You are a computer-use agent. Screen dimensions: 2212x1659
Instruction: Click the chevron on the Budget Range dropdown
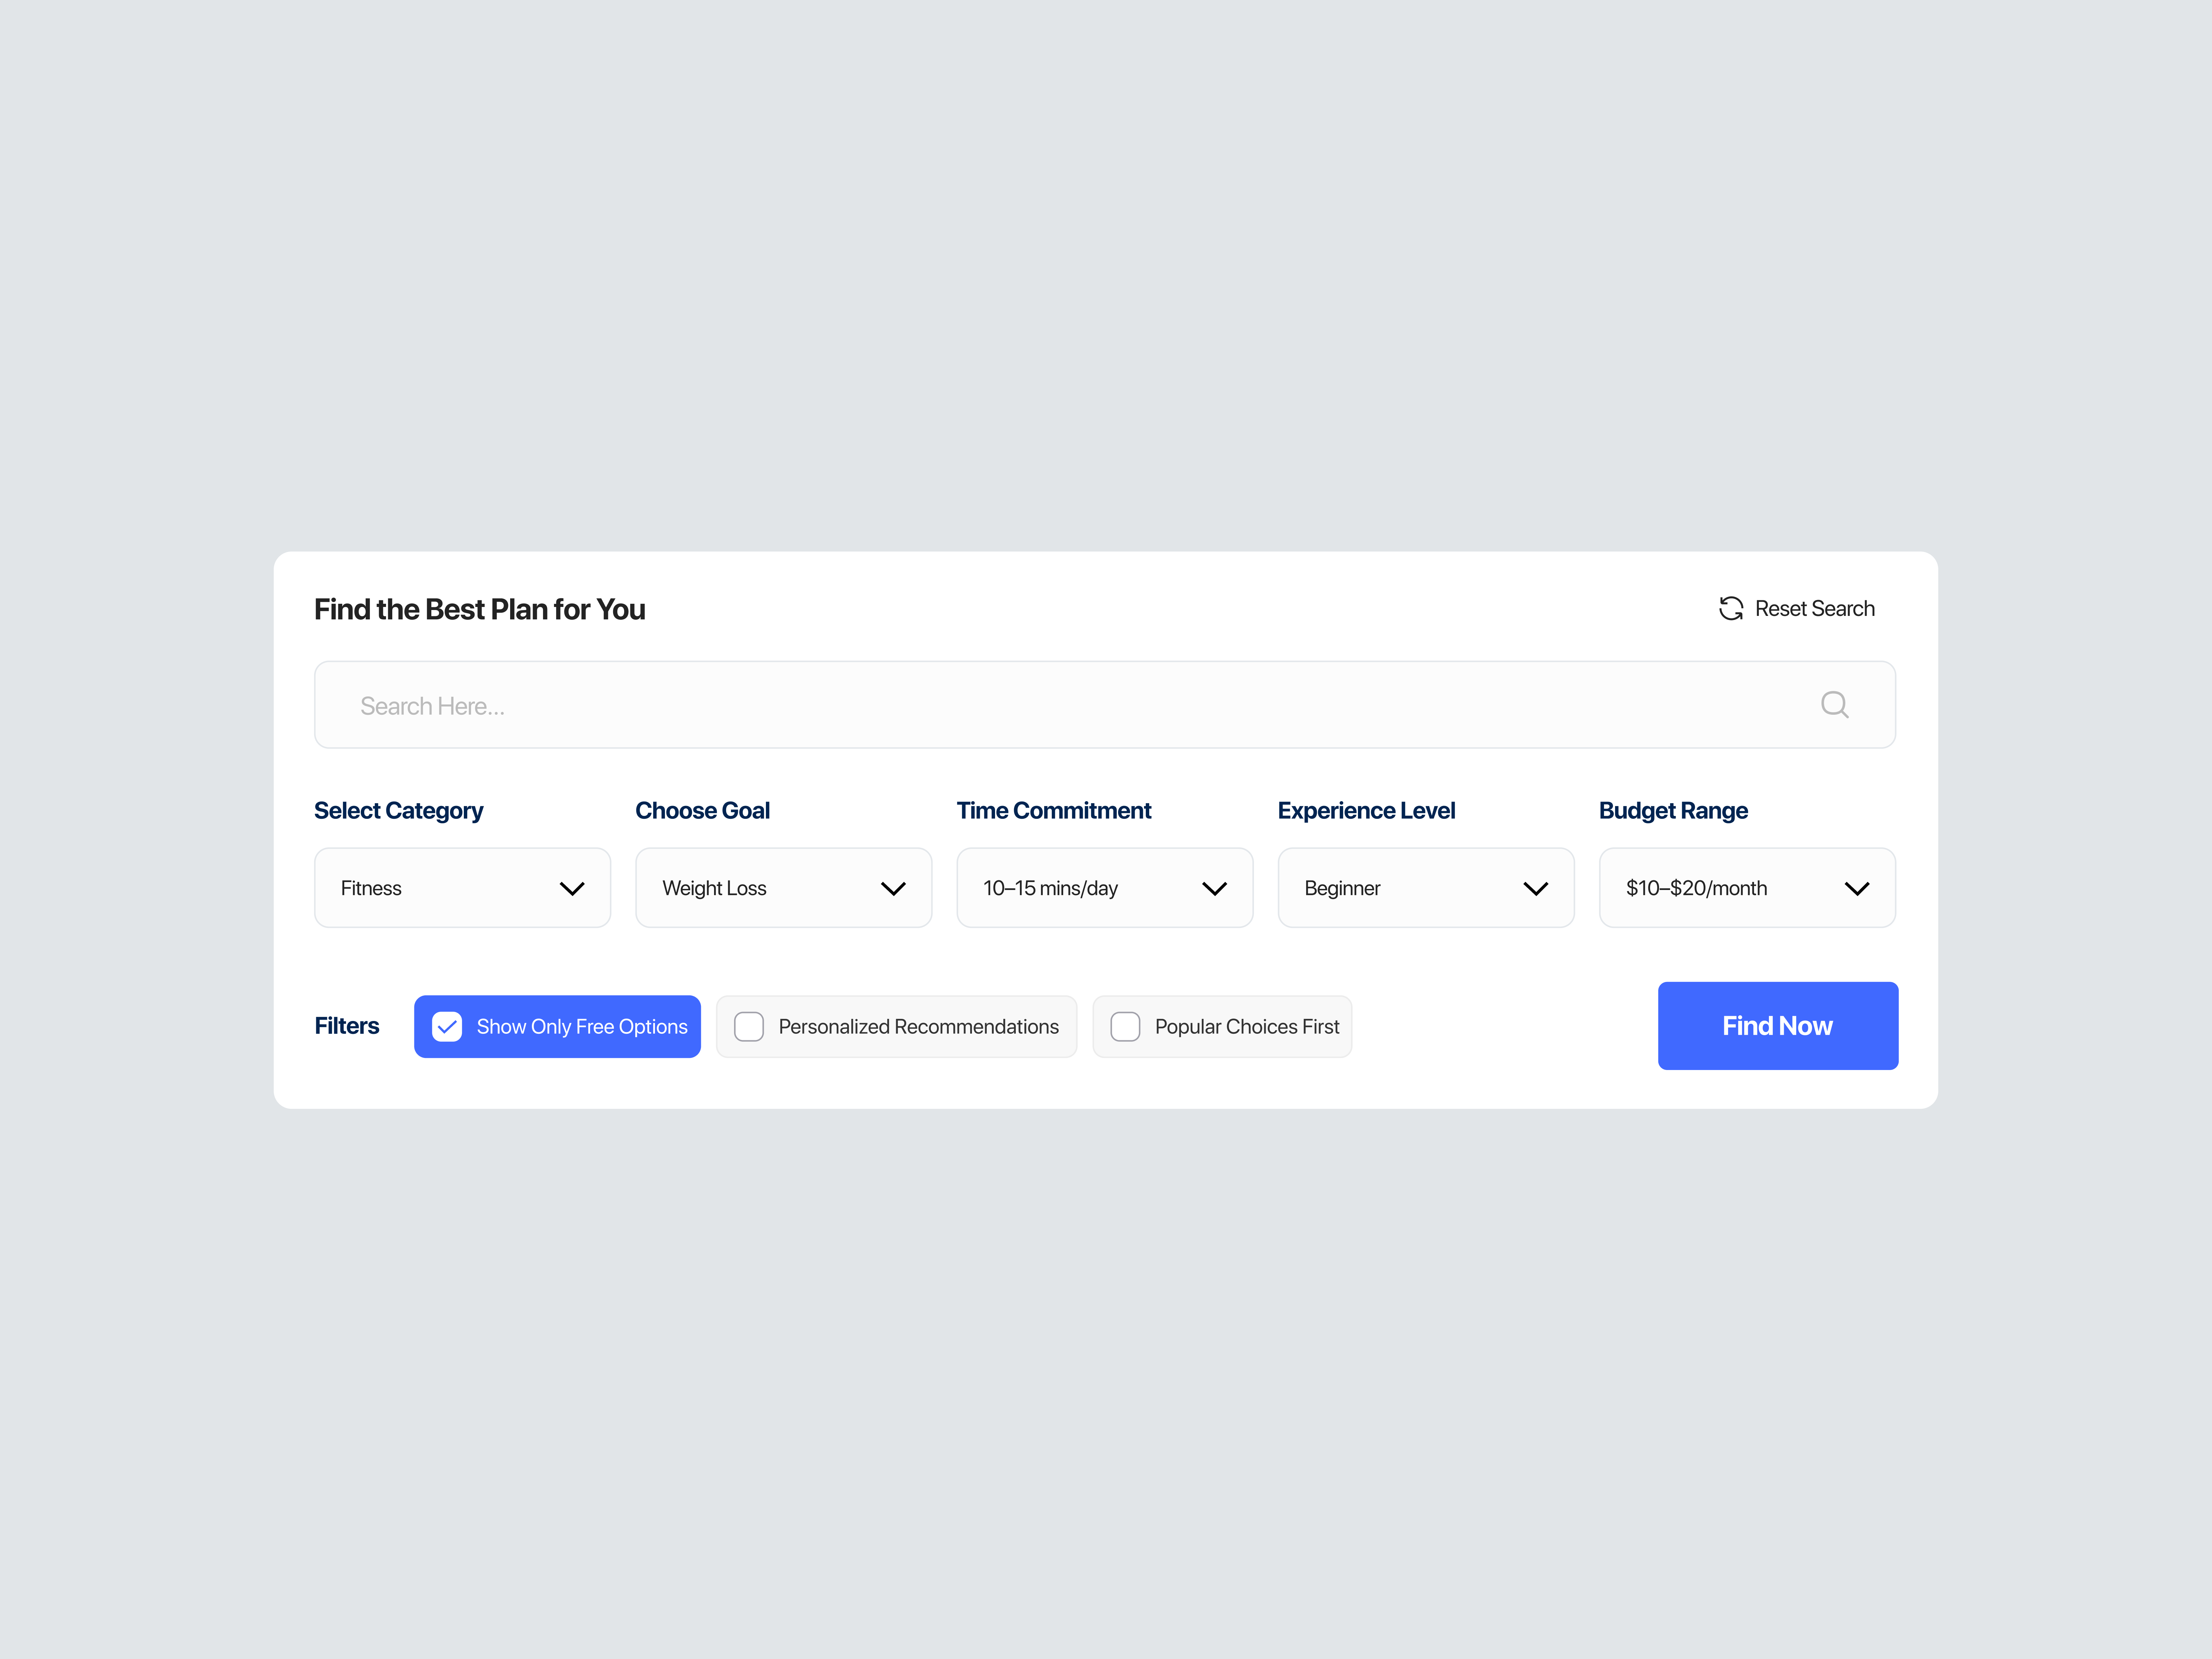1857,888
